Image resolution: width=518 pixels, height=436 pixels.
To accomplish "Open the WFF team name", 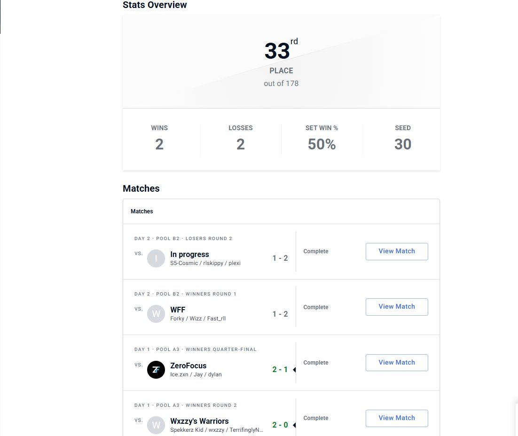I will point(178,310).
